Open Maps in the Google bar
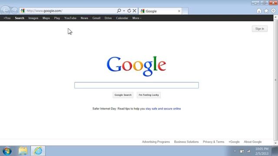This screenshot has height=156, width=278. pos(46,18)
